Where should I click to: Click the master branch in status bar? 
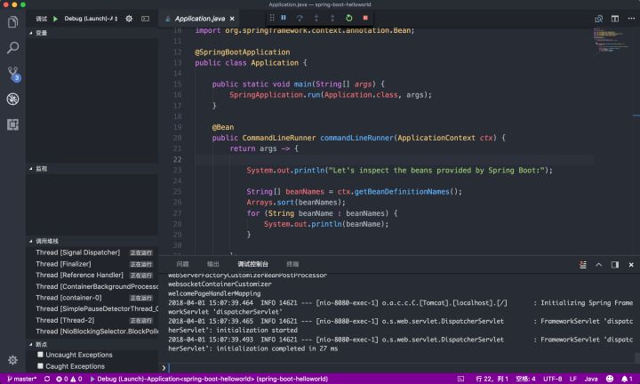tap(22, 379)
